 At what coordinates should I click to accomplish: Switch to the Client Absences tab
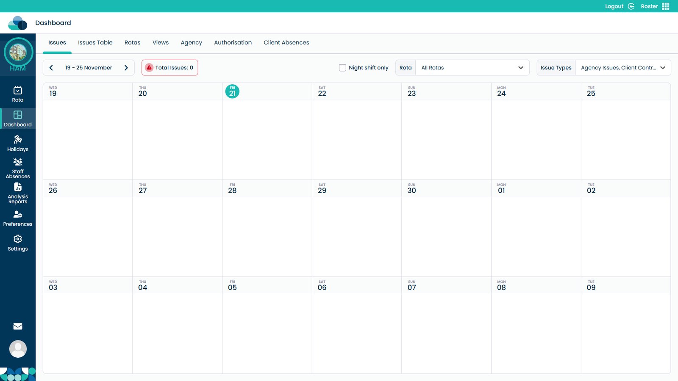tap(286, 43)
